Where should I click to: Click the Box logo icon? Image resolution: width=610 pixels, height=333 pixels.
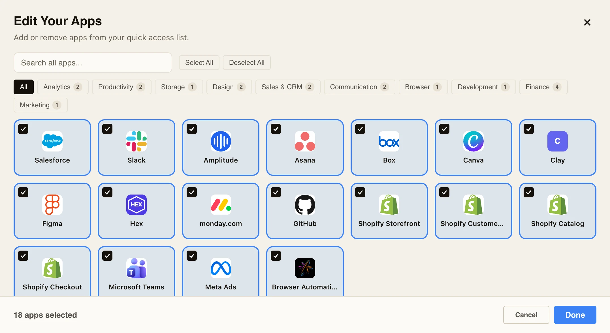389,141
